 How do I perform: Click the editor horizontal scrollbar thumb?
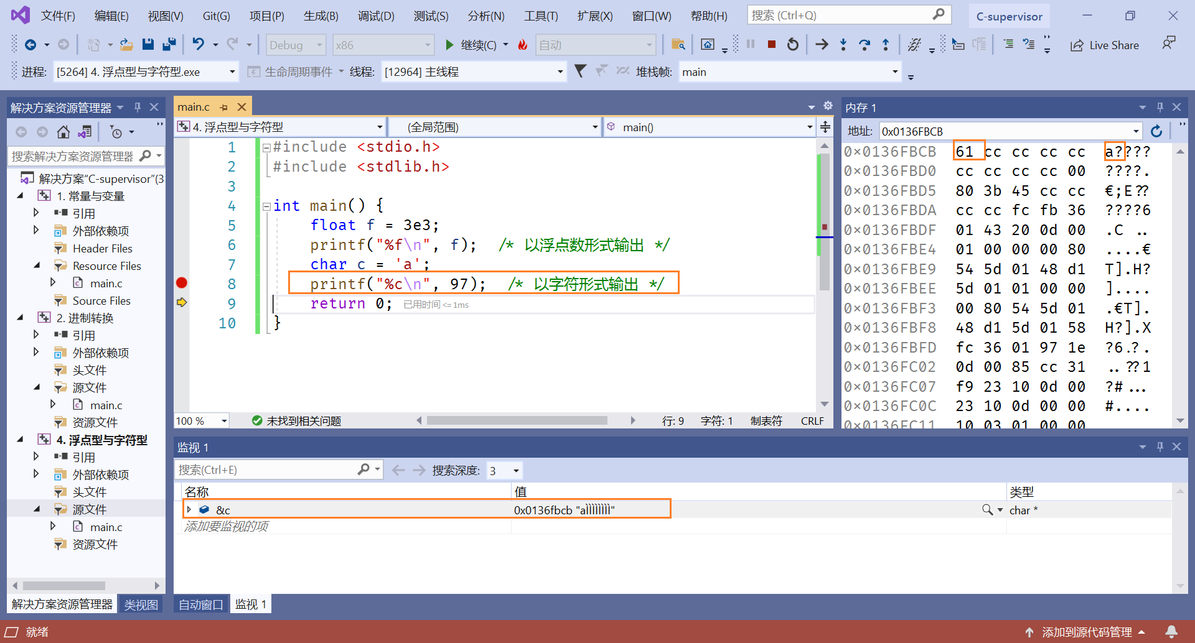(x=517, y=421)
